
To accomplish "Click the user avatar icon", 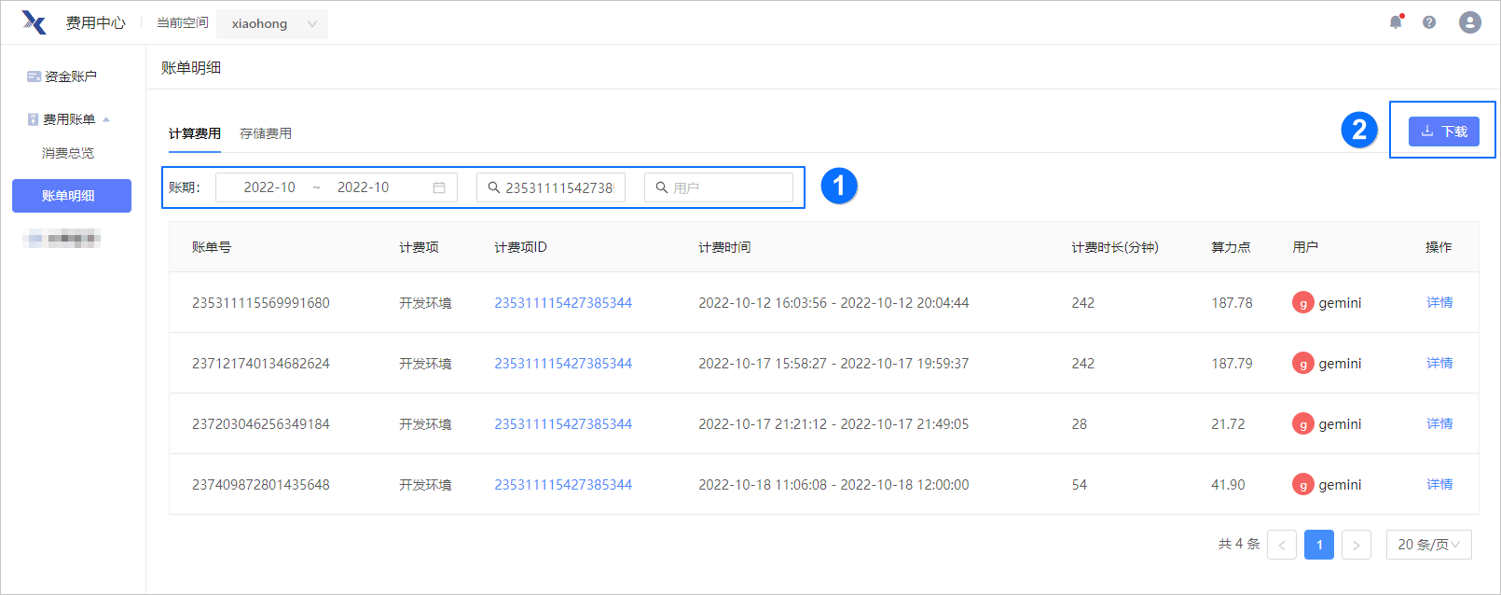I will pyautogui.click(x=1470, y=22).
